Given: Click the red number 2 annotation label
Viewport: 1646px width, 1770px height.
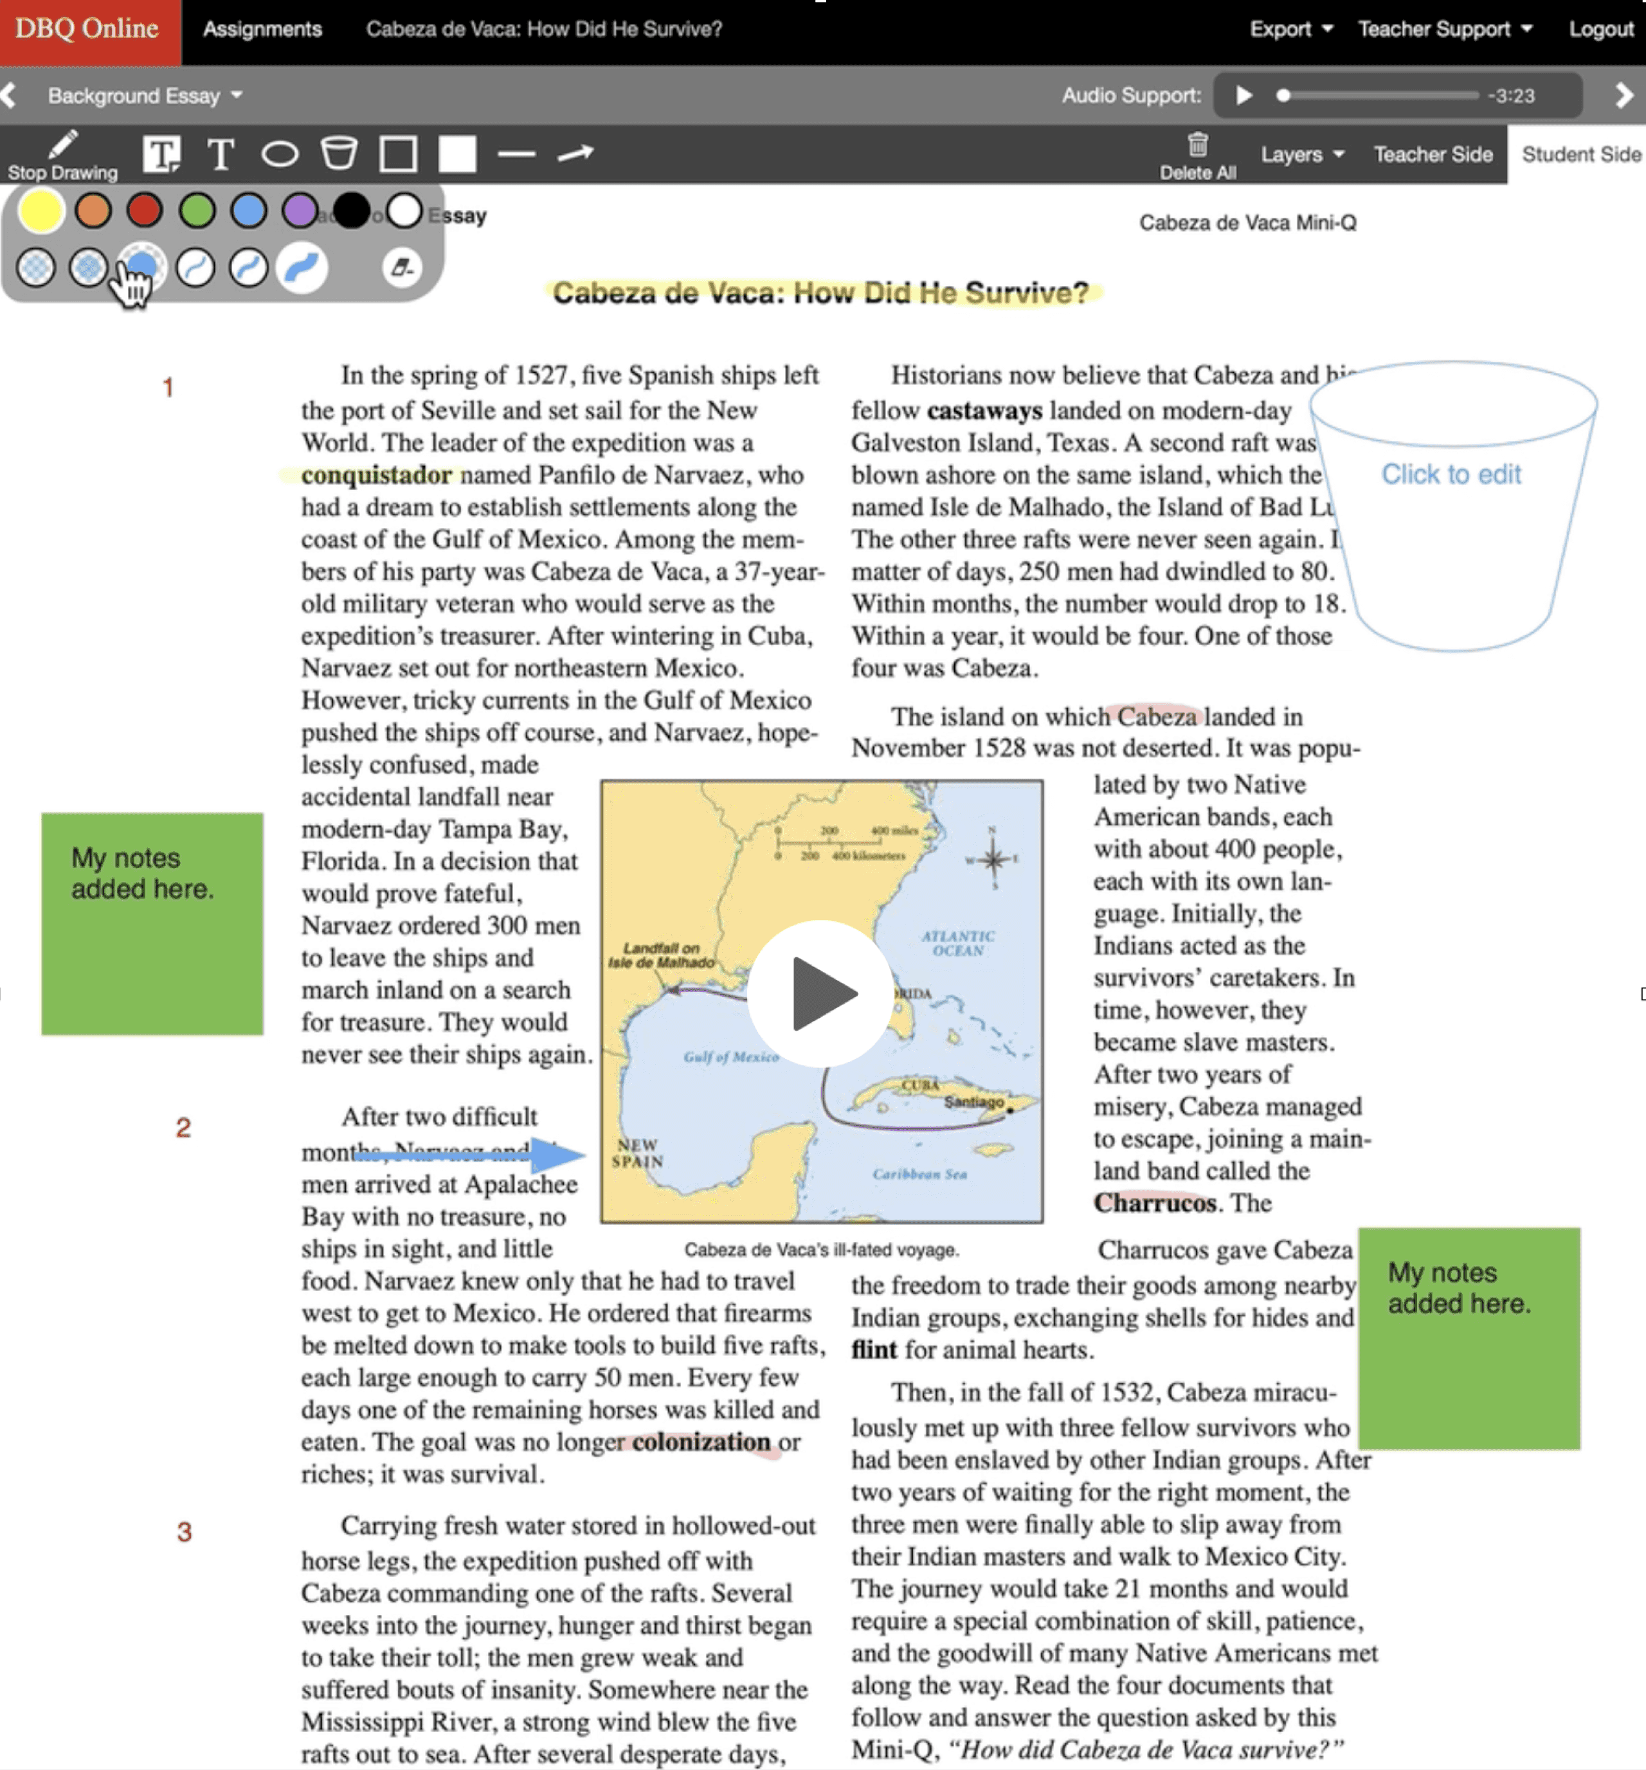Looking at the screenshot, I should click(x=183, y=1127).
